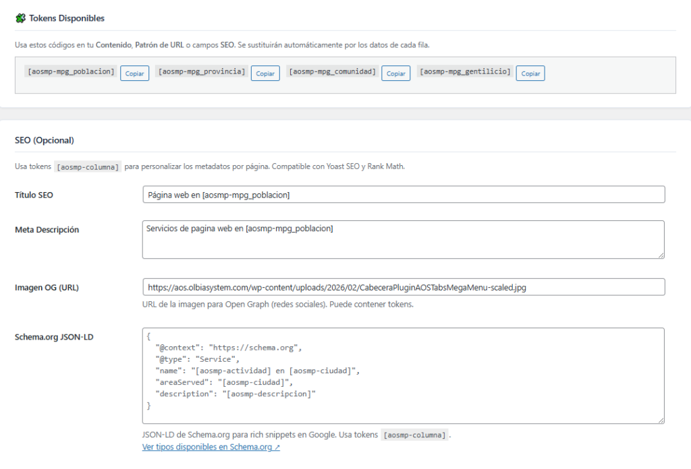Click inside the Meta Descripción textarea
691x469 pixels.
(x=403, y=239)
